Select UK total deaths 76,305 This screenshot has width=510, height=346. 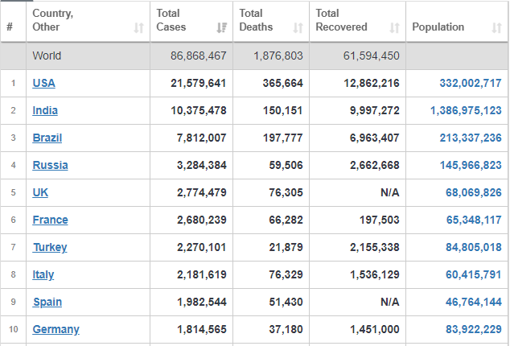coord(286,192)
